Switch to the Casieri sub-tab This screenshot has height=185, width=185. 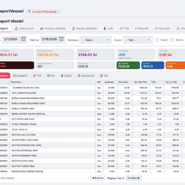(66, 76)
